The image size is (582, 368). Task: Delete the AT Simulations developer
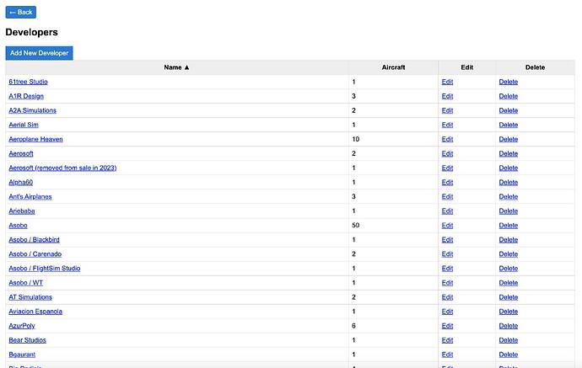coord(509,297)
